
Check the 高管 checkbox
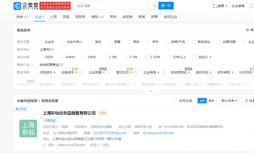tap(111, 42)
